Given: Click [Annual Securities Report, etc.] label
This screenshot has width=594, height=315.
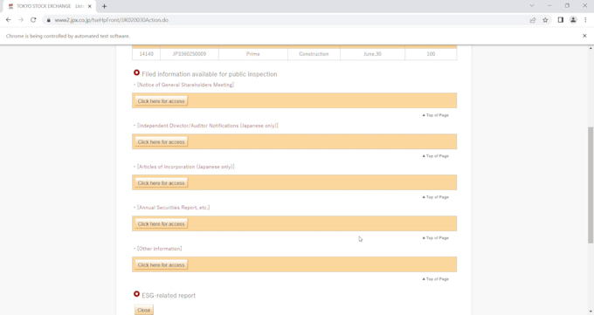Looking at the screenshot, I should (x=174, y=208).
